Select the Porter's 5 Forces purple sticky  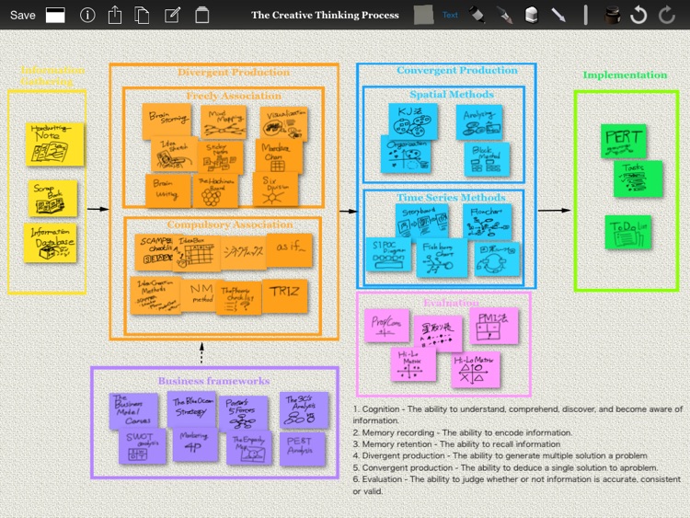click(x=244, y=413)
